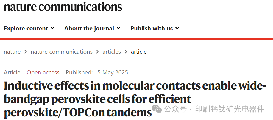Go to the 'nature' breadcrumb link
Viewport: 273px width, 120px height.
(12, 52)
